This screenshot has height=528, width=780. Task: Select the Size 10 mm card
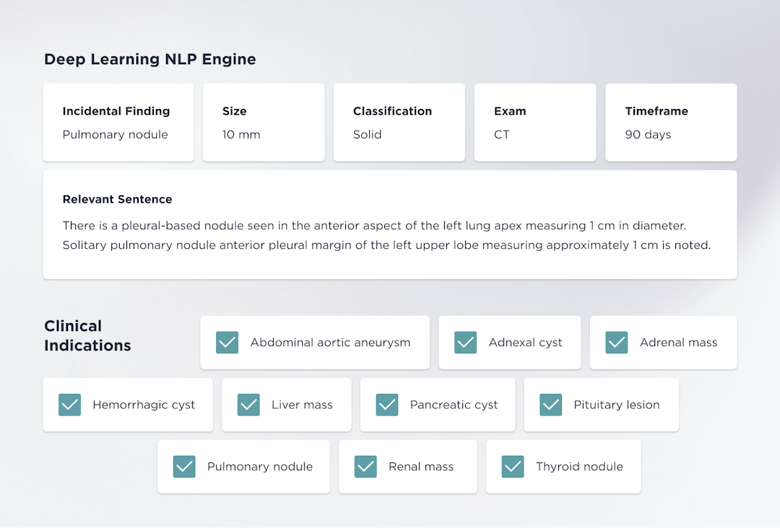(x=263, y=122)
